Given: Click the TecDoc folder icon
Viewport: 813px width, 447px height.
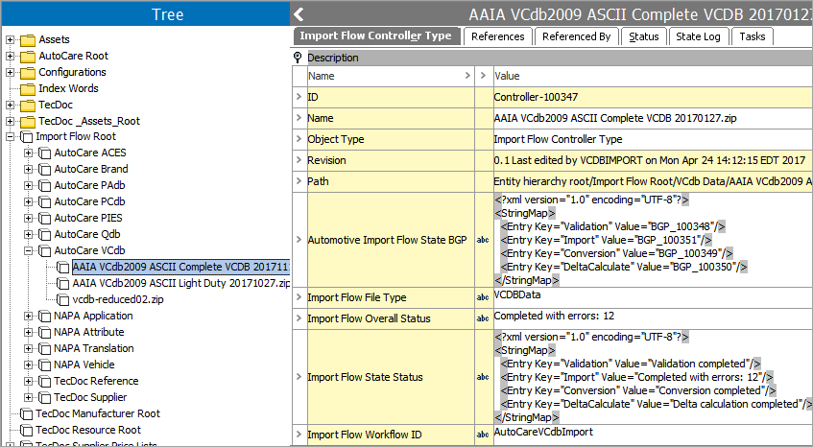Looking at the screenshot, I should pos(28,106).
